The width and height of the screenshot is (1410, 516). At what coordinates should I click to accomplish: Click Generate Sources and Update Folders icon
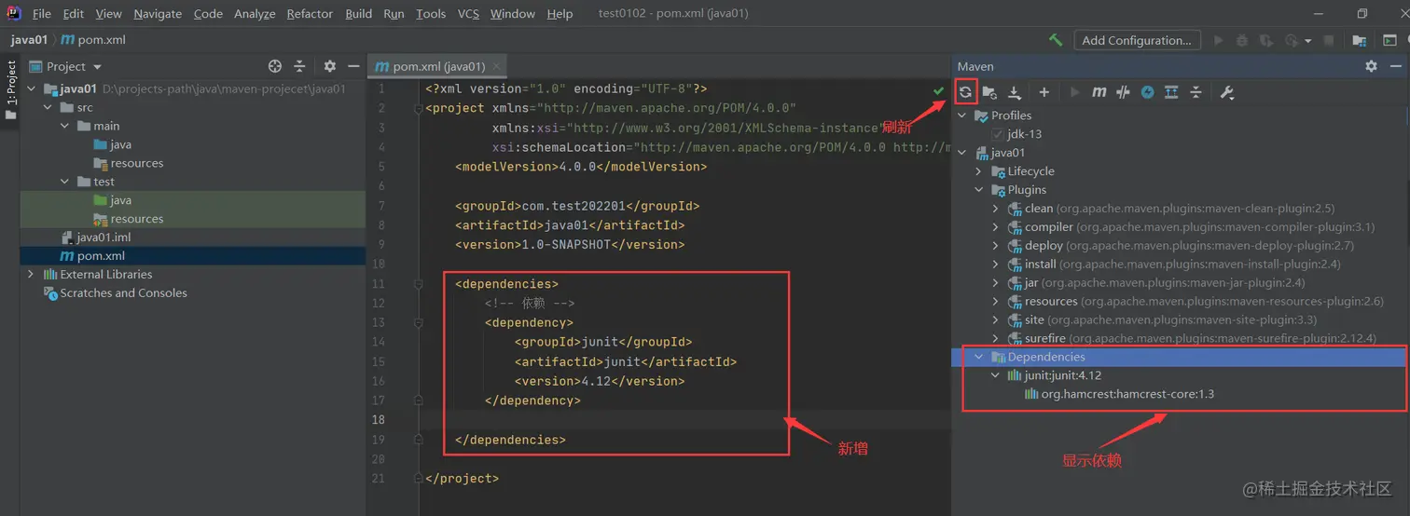[990, 92]
